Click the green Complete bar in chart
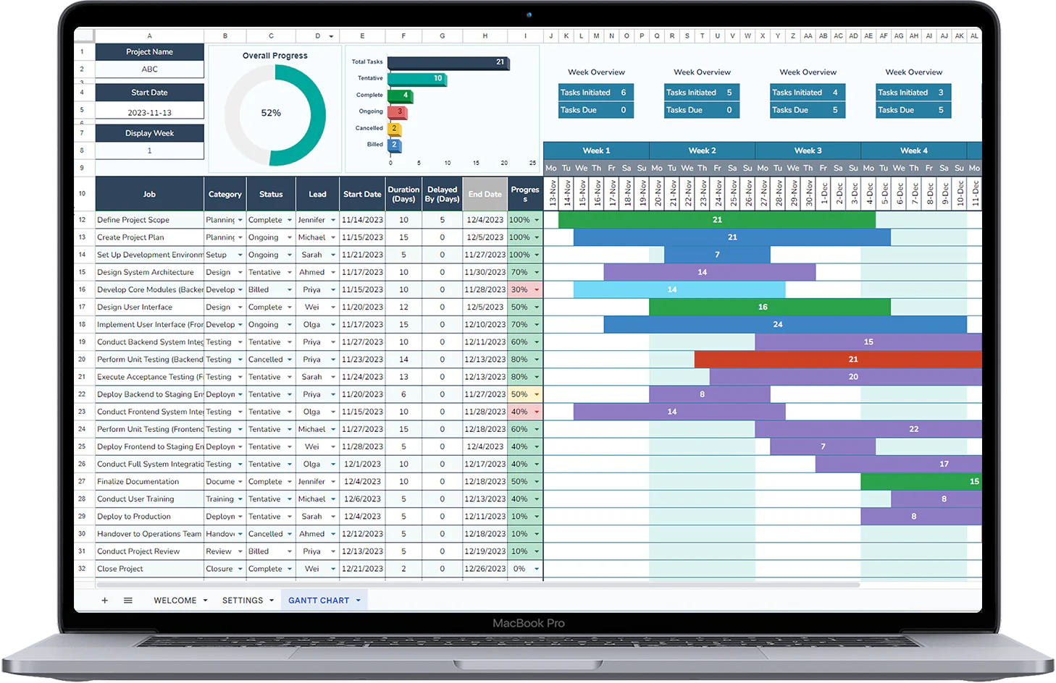Screen dimensions: 1056x683 400,96
